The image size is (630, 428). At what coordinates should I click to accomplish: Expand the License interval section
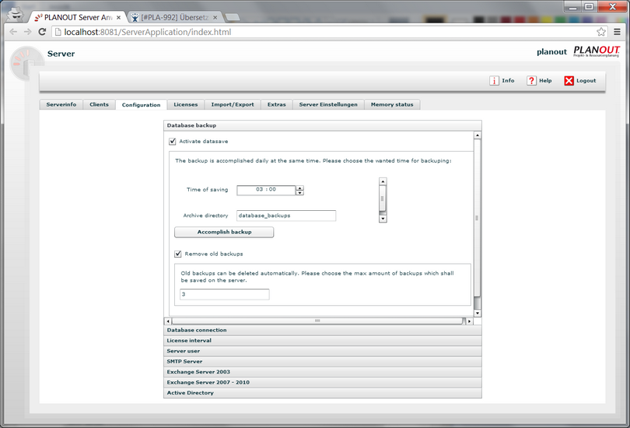tap(323, 340)
